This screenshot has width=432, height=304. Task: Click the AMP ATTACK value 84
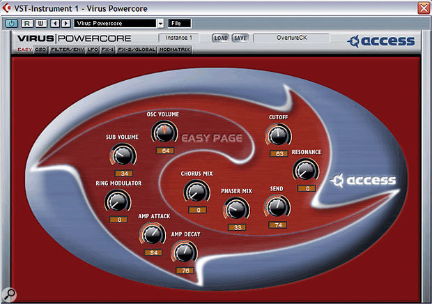[153, 252]
